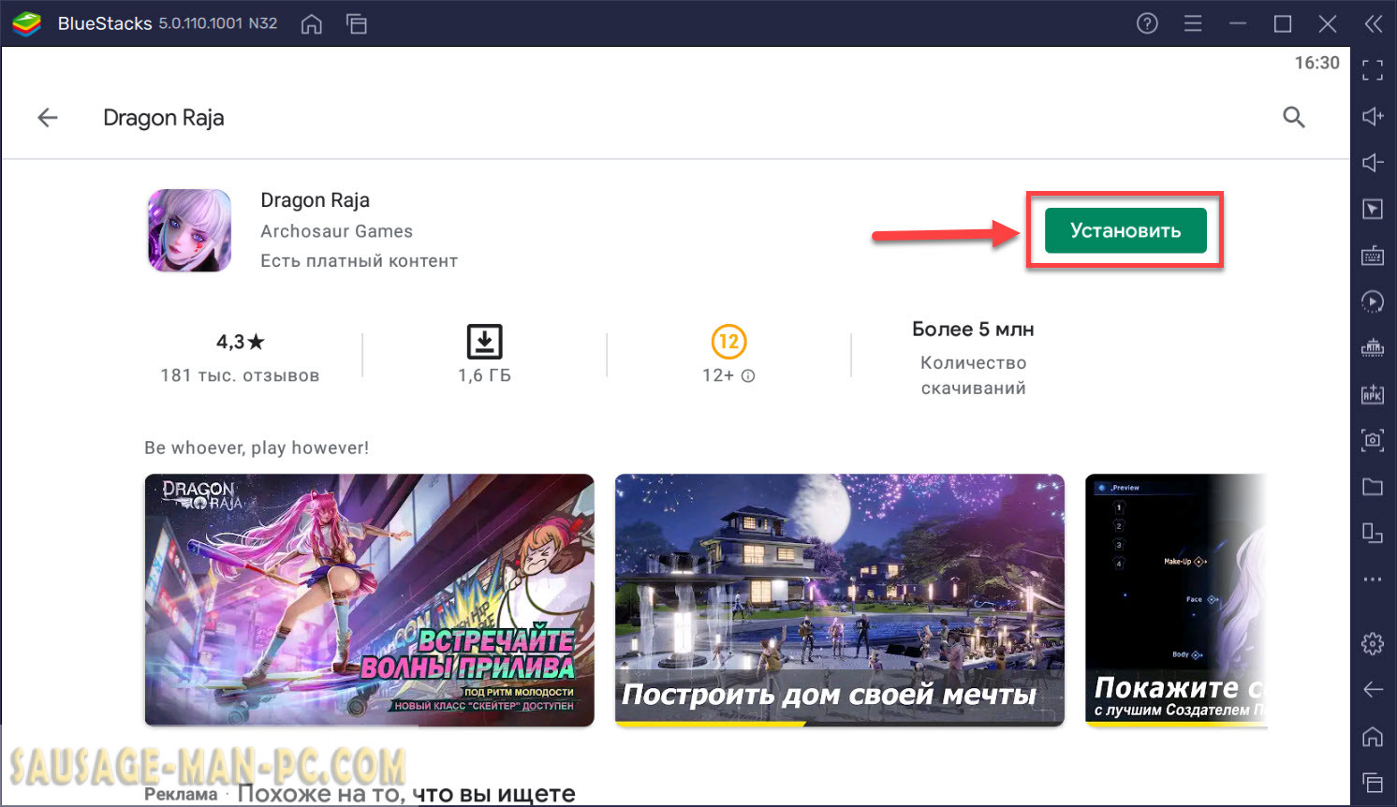Take a screenshot with the sidebar camera icon

pos(1373,439)
